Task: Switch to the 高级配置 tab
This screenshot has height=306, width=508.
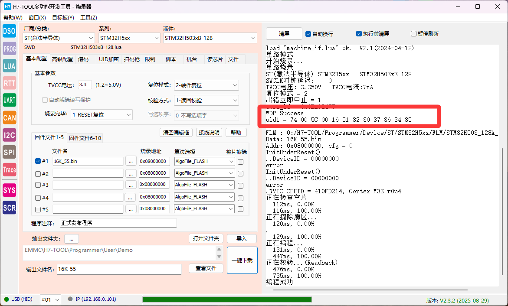Action: coord(62,59)
